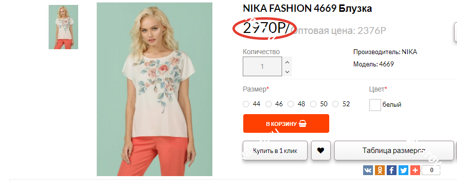Image resolution: width=457 pixels, height=182 pixels.
Task: Select size 44 radio button
Action: [246, 104]
